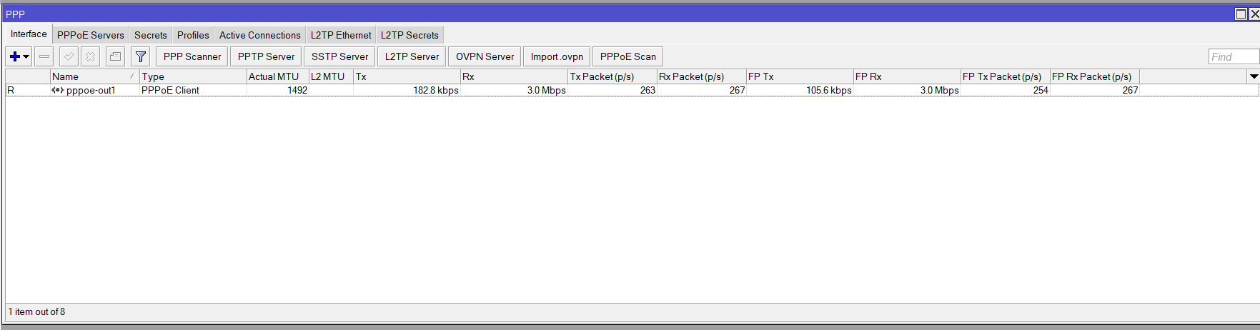The height and width of the screenshot is (330, 1260).
Task: Click the OVPN Server button
Action: point(485,56)
